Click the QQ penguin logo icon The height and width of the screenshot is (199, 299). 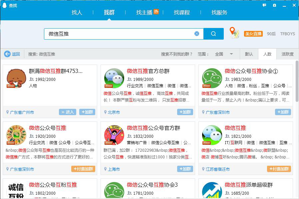[x=4, y=5]
